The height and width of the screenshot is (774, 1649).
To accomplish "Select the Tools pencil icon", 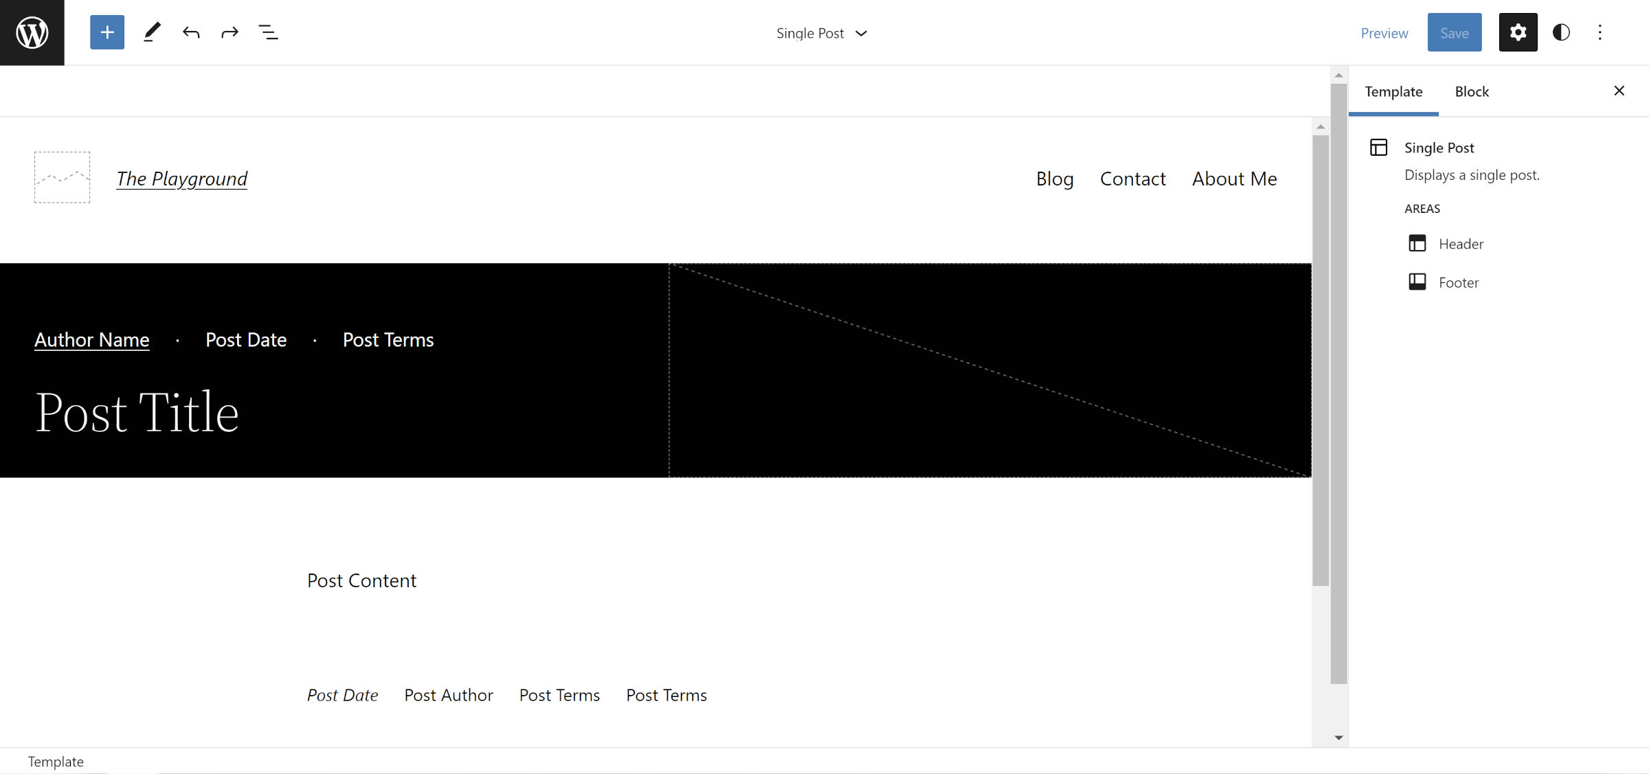I will (x=152, y=32).
